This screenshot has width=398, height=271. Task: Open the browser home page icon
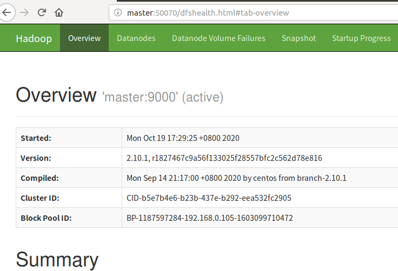pos(59,12)
